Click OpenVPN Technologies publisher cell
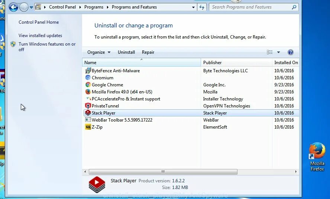330x199 pixels. [x=226, y=106]
